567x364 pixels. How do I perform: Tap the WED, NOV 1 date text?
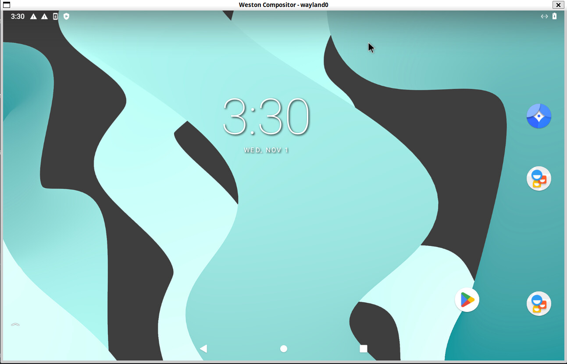(266, 150)
